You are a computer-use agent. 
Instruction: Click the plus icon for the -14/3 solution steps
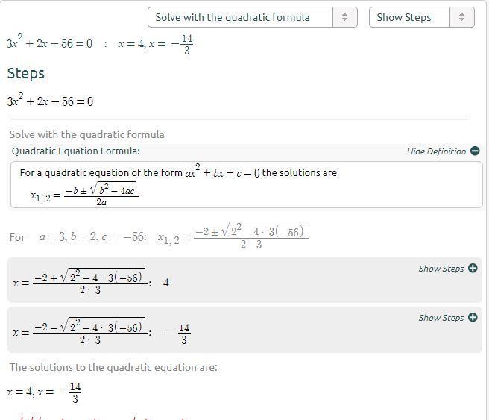point(473,317)
